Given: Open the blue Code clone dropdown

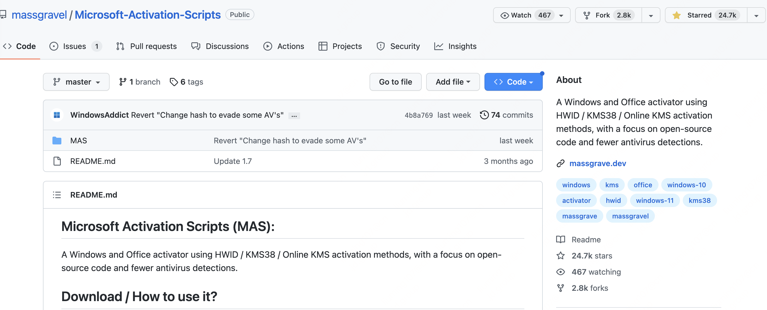Looking at the screenshot, I should [x=513, y=82].
